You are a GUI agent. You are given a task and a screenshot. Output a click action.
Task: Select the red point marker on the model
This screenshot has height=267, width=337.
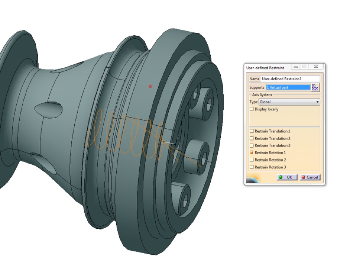150,86
